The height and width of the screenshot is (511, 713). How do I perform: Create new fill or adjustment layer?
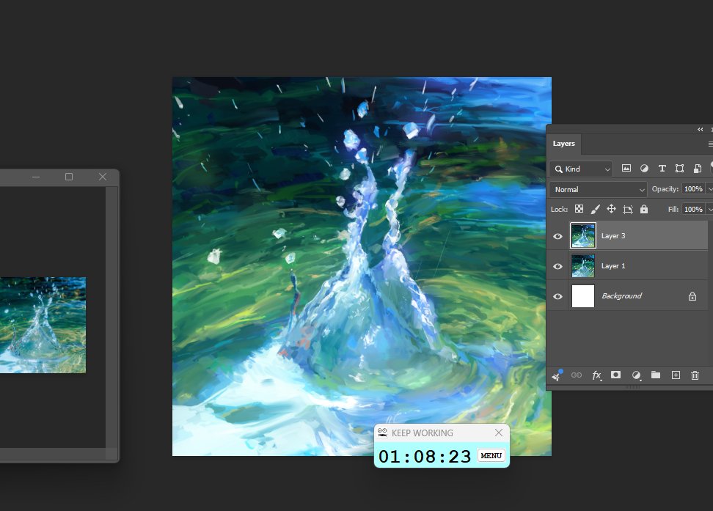(x=636, y=375)
